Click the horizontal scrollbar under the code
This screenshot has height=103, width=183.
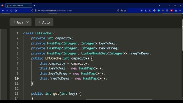point(119,100)
